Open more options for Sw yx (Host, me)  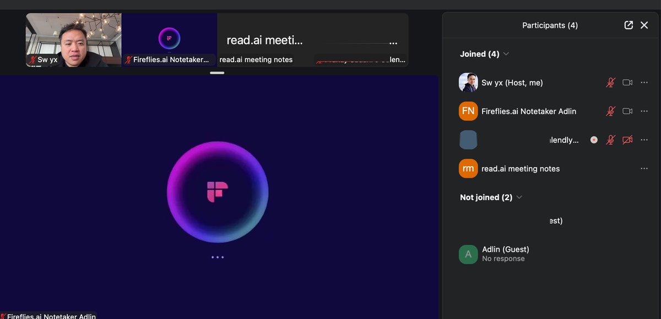[x=644, y=82]
